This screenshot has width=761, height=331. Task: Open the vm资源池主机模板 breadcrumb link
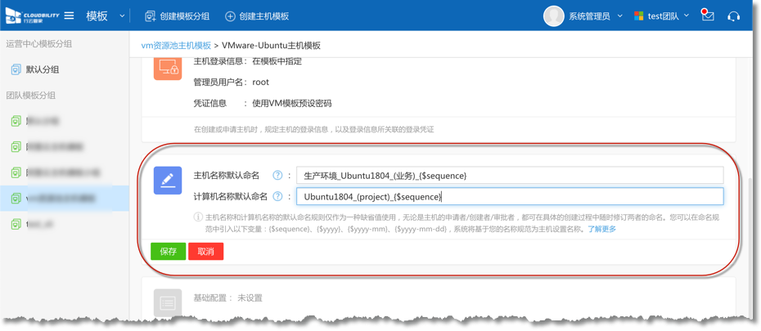pyautogui.click(x=176, y=46)
